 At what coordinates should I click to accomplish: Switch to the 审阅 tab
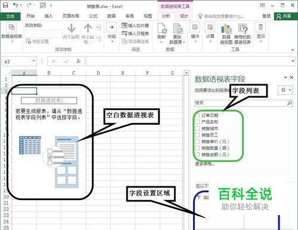point(129,16)
